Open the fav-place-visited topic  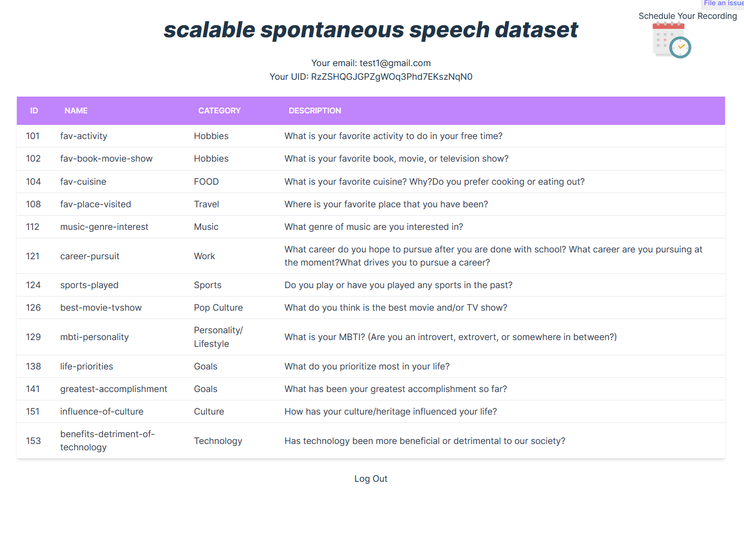pos(96,204)
